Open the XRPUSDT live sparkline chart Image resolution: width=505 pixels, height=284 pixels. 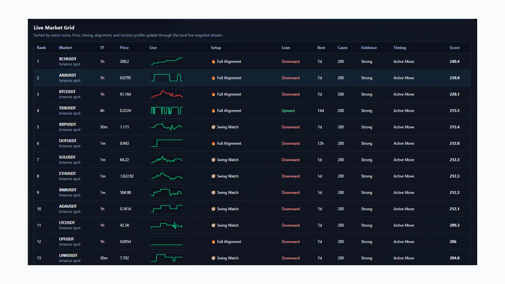(167, 127)
